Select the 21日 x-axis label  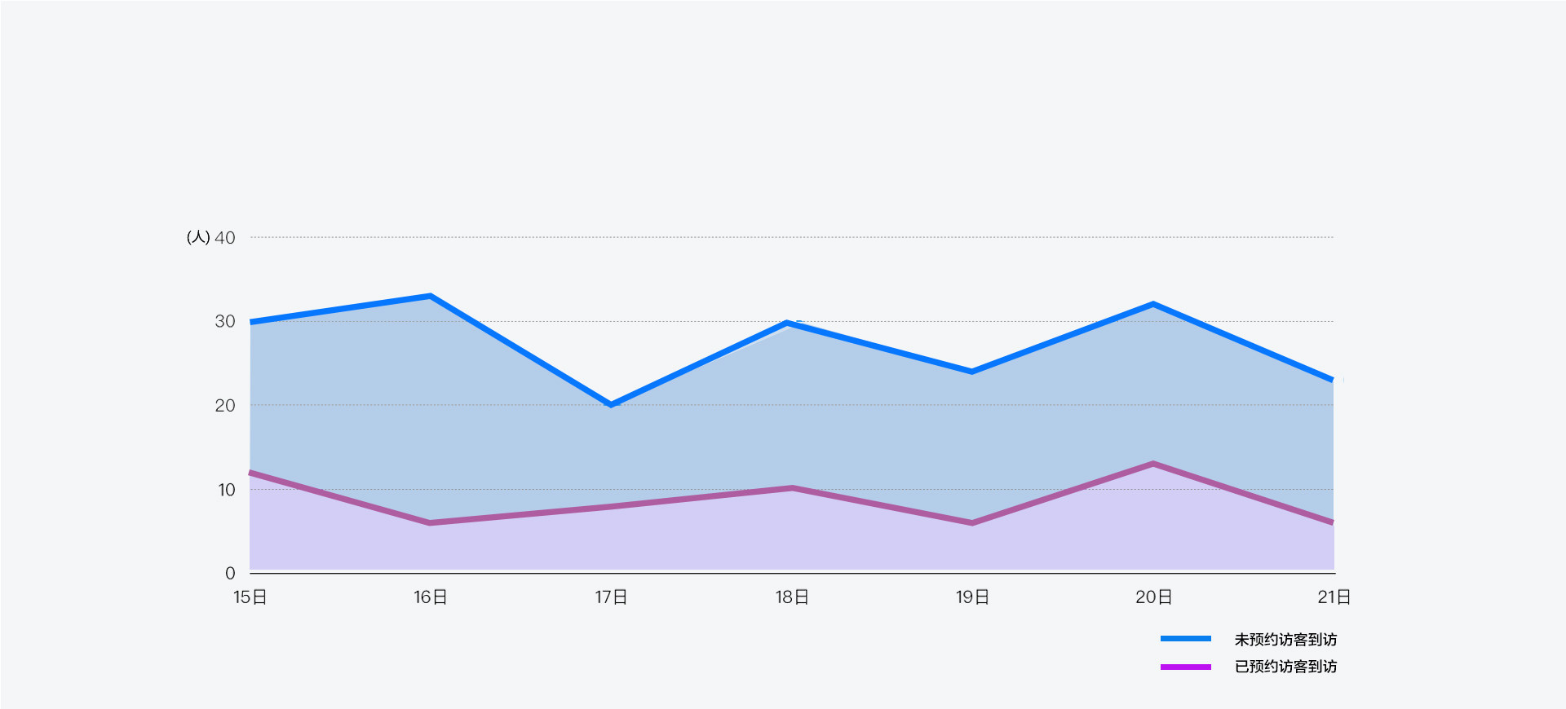point(1334,597)
